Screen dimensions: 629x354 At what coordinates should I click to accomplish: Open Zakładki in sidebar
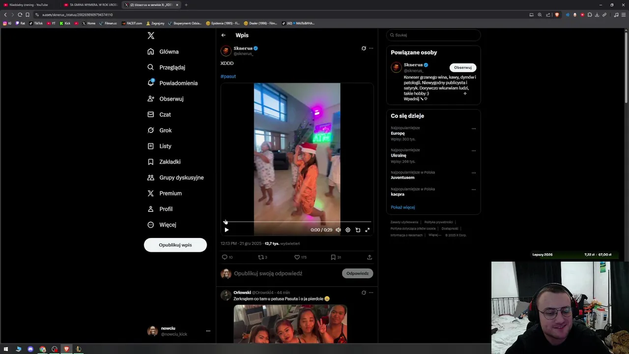164,162
